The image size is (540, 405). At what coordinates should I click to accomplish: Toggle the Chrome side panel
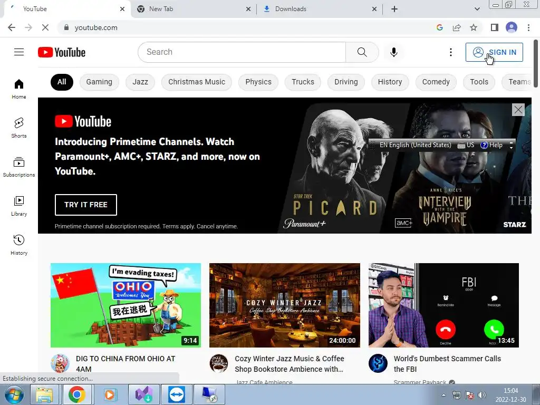pyautogui.click(x=495, y=27)
